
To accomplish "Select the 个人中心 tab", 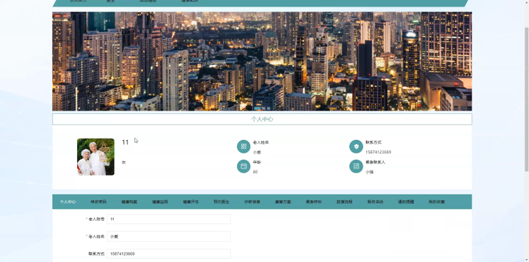I will coord(68,202).
